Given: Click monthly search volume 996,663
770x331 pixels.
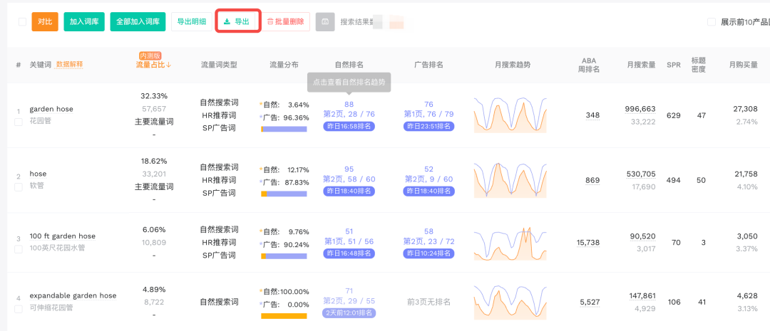Looking at the screenshot, I should click(x=640, y=109).
